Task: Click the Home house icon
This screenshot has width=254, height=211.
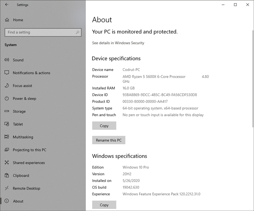Action: [7, 20]
